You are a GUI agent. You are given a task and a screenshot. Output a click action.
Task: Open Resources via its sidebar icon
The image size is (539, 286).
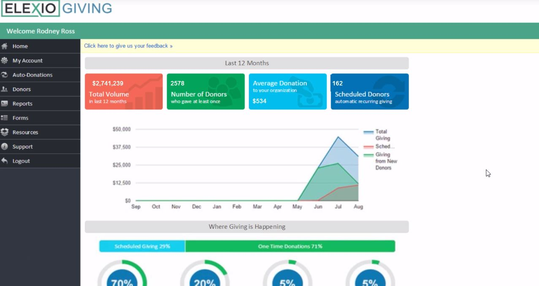[x=4, y=132]
